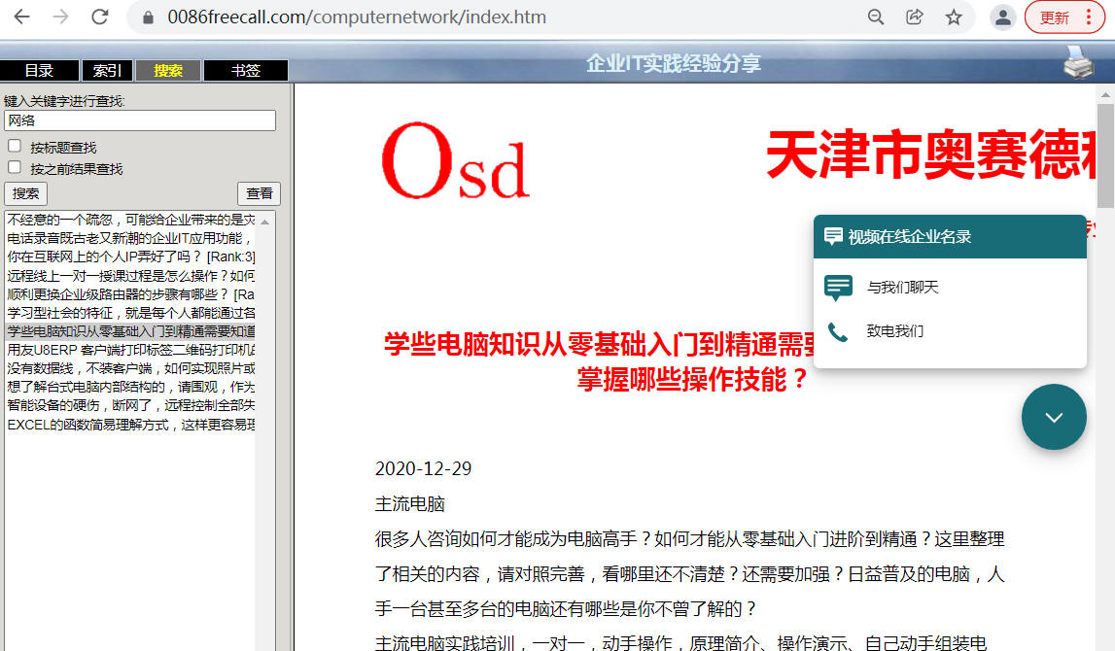Click the browser back arrow
Viewport: 1115px width, 651px height.
tap(21, 17)
